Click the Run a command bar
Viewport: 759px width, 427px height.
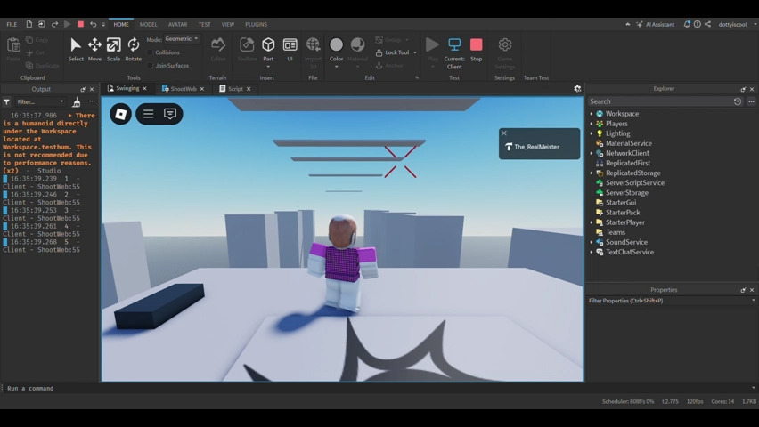point(378,389)
